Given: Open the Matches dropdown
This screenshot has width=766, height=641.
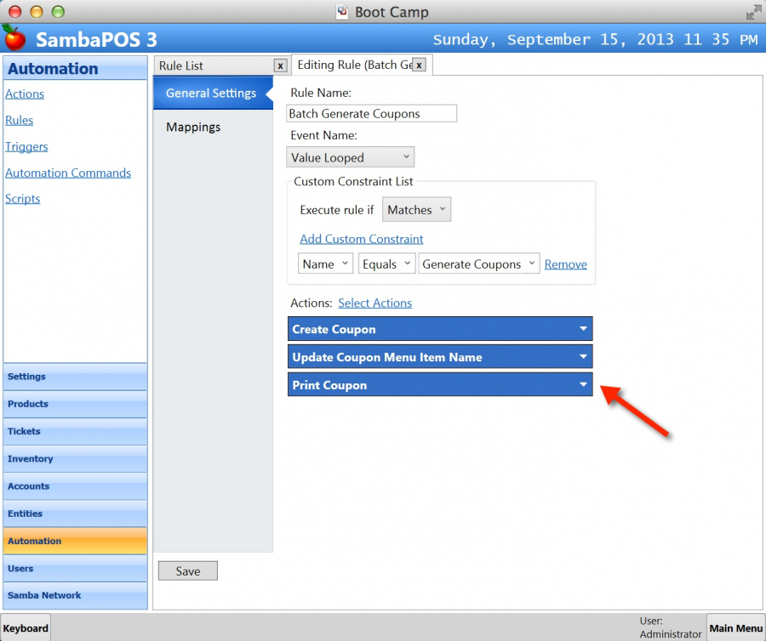Looking at the screenshot, I should (416, 210).
